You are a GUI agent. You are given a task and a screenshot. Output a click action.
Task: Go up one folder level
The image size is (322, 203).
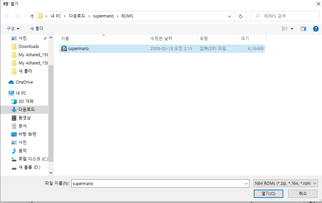(32, 16)
